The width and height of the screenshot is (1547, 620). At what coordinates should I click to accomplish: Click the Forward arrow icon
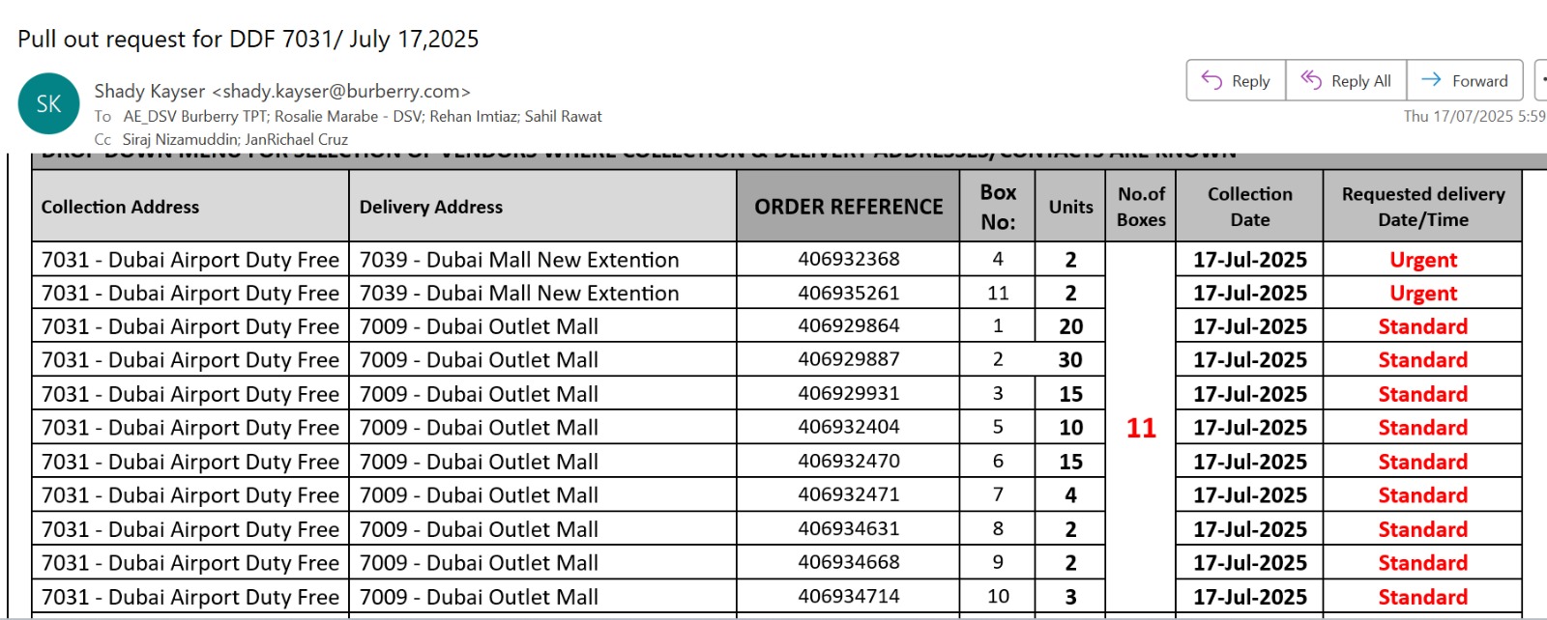(x=1432, y=80)
